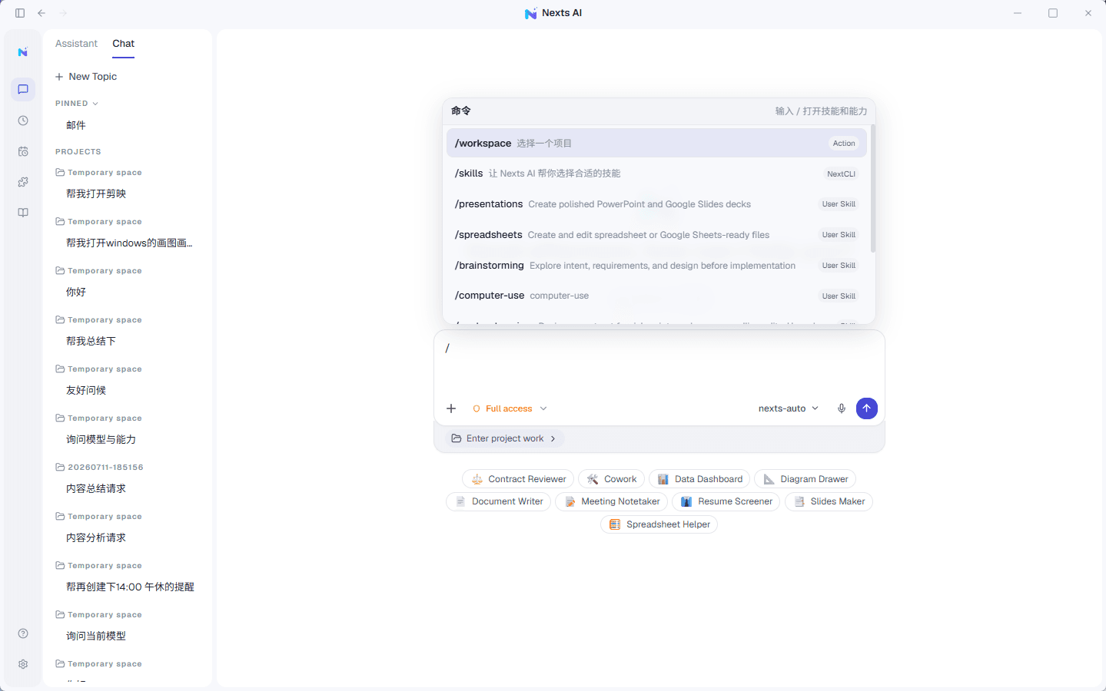The height and width of the screenshot is (691, 1106).
Task: Click the Document Writer page icon
Action: click(460, 501)
